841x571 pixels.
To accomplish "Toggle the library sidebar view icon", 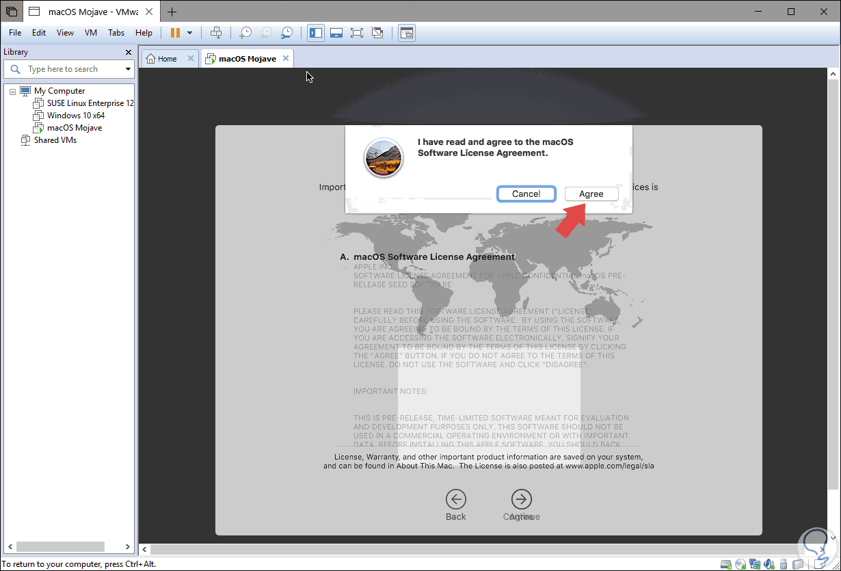I will click(316, 33).
